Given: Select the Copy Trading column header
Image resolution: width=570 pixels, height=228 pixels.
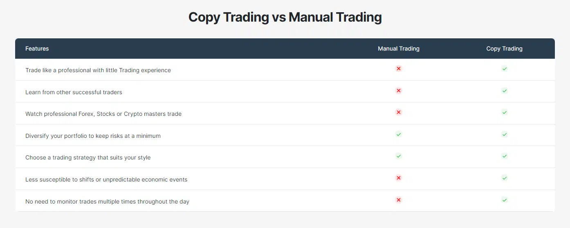Looking at the screenshot, I should (504, 49).
